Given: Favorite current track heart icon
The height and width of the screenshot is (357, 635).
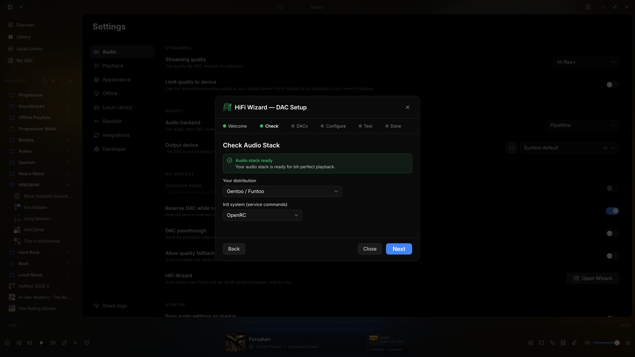Looking at the screenshot, I should (x=87, y=343).
